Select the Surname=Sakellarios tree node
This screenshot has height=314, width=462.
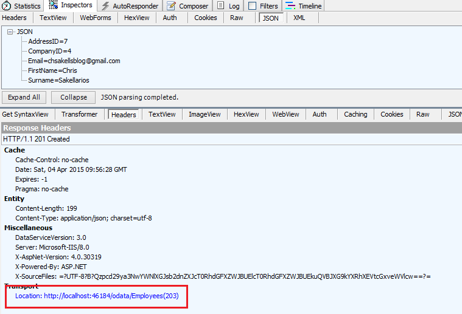pyautogui.click(x=58, y=80)
